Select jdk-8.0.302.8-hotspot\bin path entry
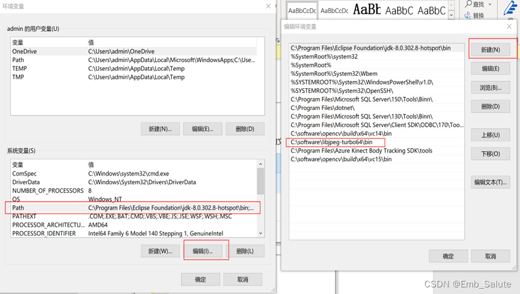 click(377, 48)
